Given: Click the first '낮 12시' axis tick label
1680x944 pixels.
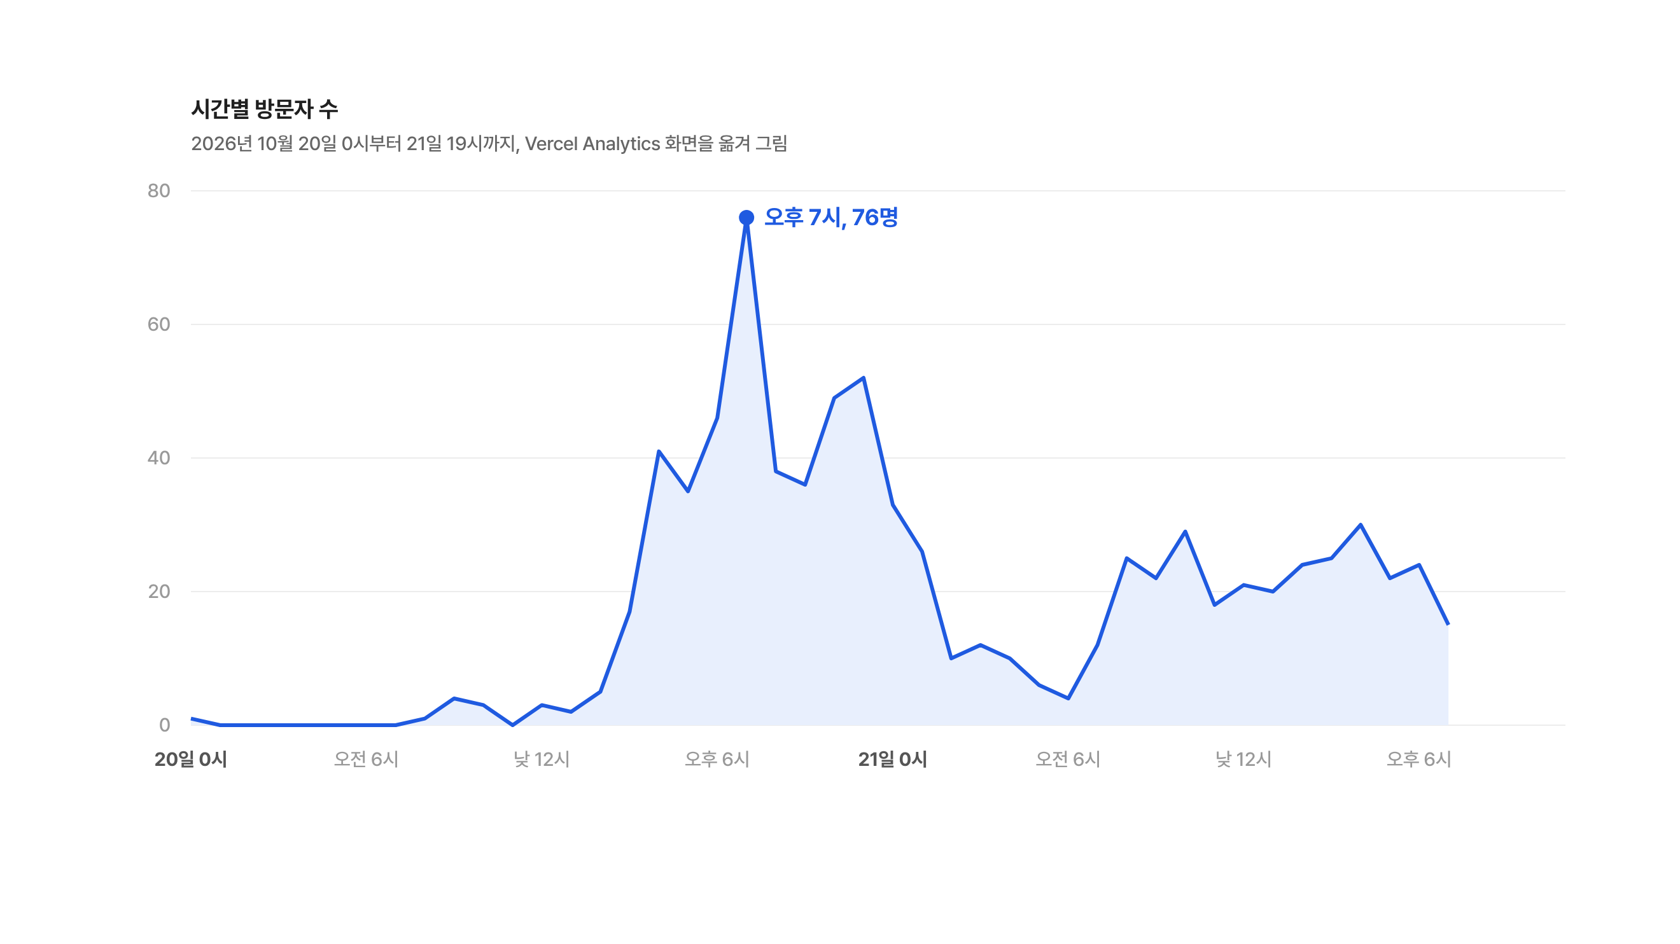Looking at the screenshot, I should pyautogui.click(x=542, y=759).
